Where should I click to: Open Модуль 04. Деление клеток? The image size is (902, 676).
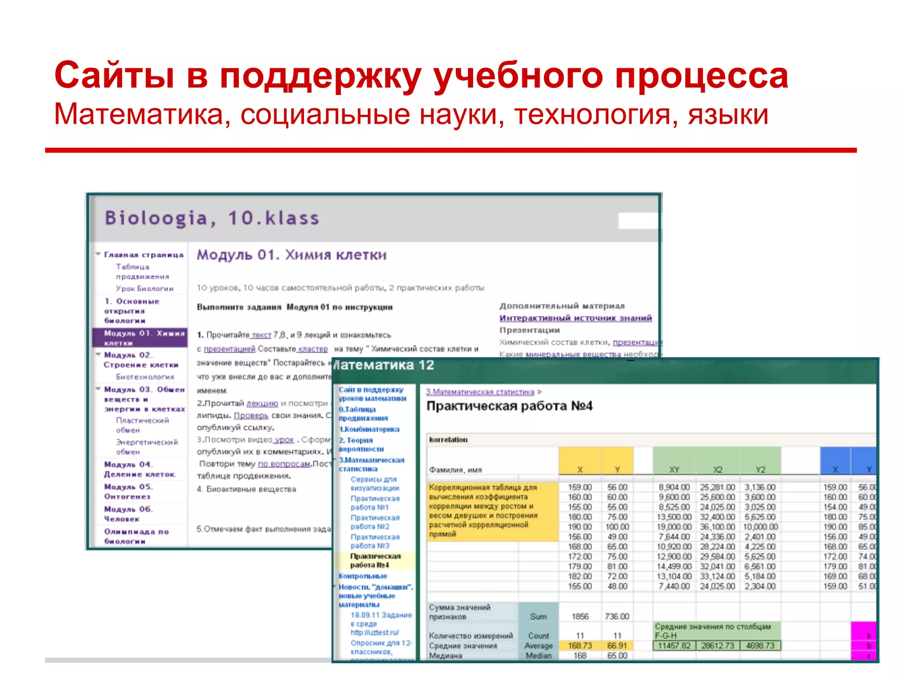click(x=140, y=469)
